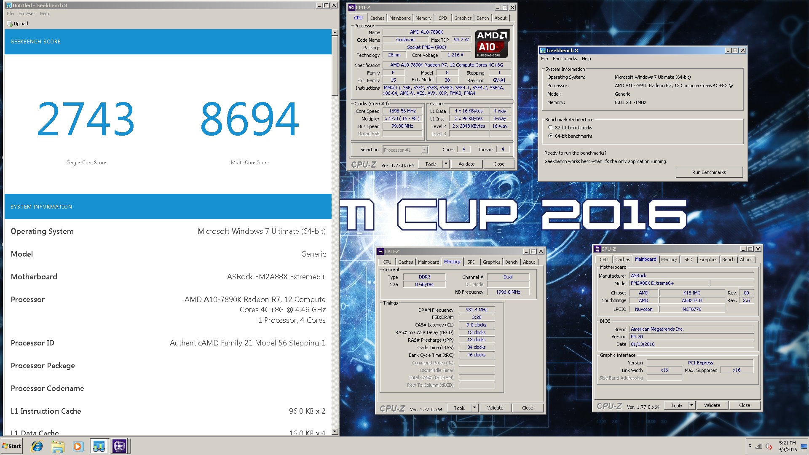Open the Browser menu in Geekbench results window

pyautogui.click(x=27, y=13)
